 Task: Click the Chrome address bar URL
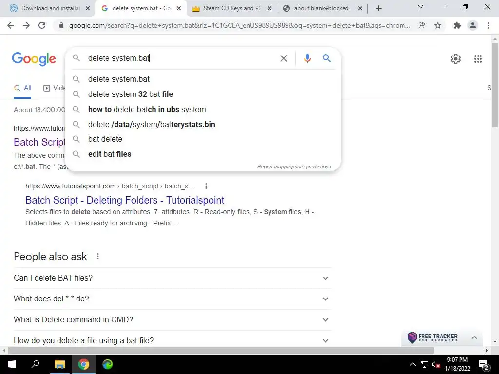coord(239,25)
